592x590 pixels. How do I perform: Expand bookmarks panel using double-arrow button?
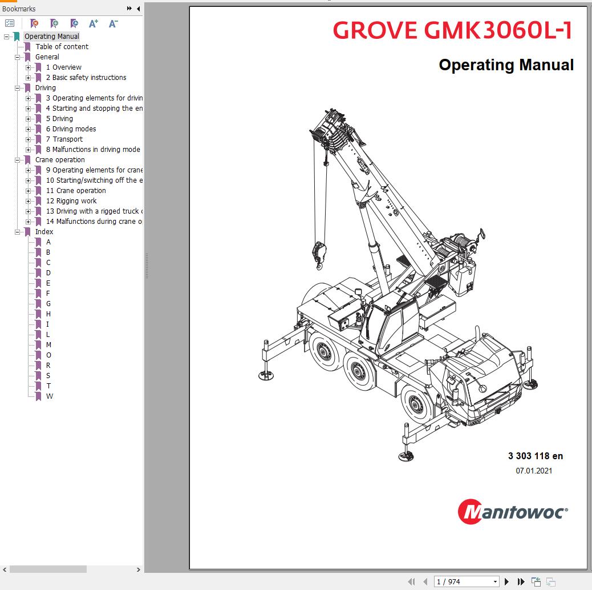129,9
